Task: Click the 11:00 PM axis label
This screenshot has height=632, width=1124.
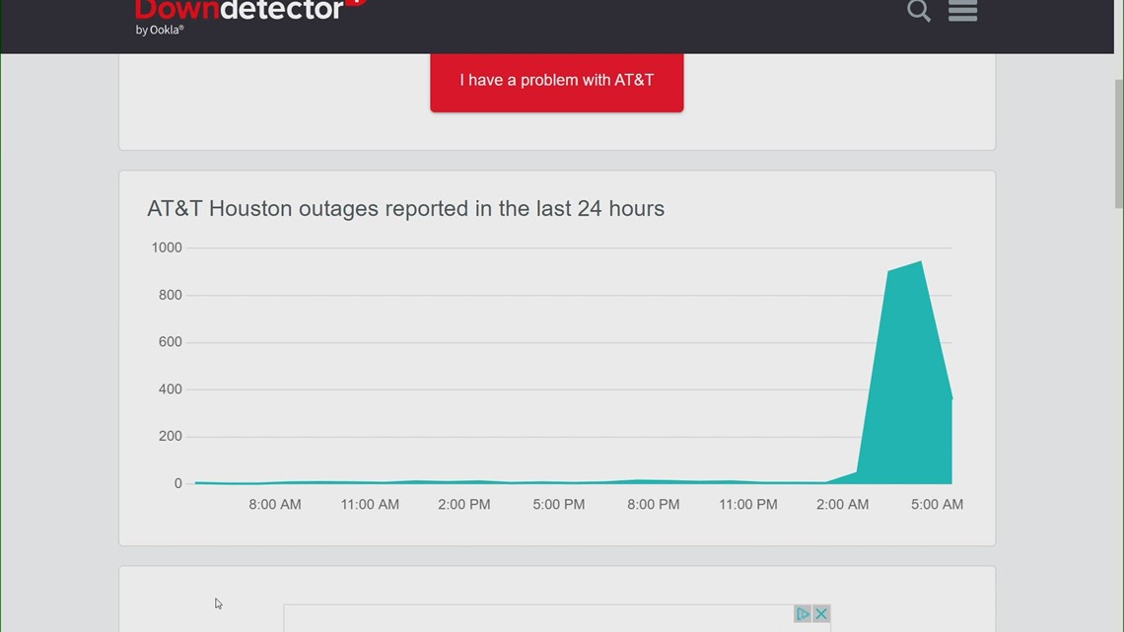Action: 748,505
